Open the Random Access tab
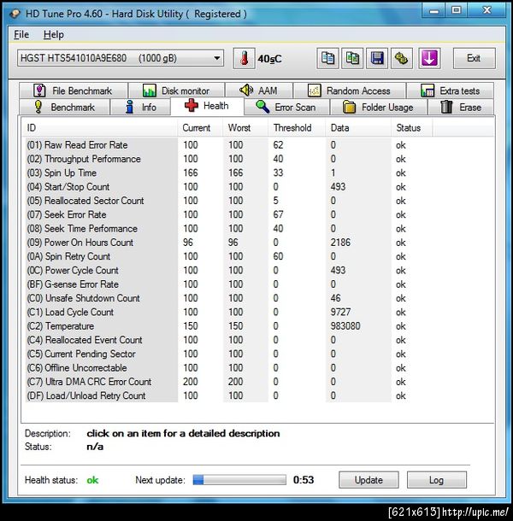Screen dimensions: 513x521 coord(350,91)
